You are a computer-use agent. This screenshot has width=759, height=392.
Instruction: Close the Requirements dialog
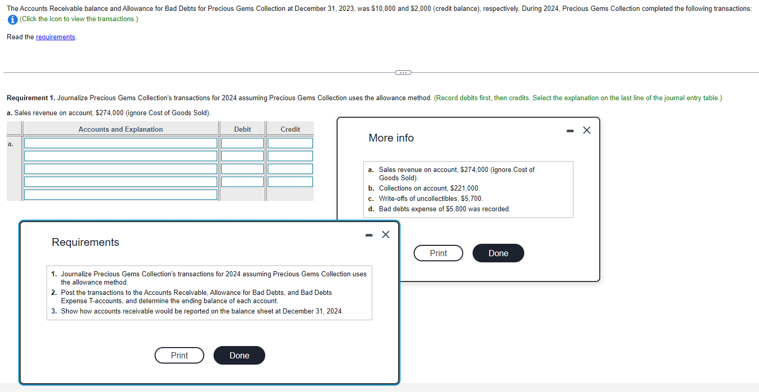click(x=385, y=234)
